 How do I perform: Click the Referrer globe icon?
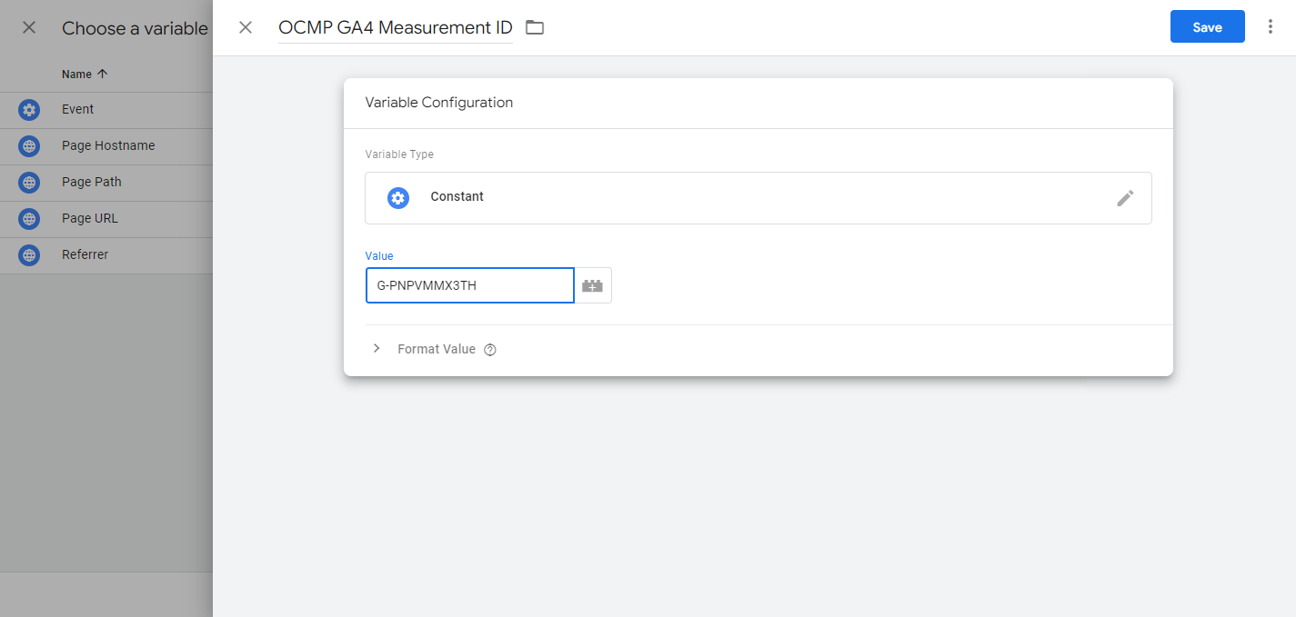tap(29, 255)
